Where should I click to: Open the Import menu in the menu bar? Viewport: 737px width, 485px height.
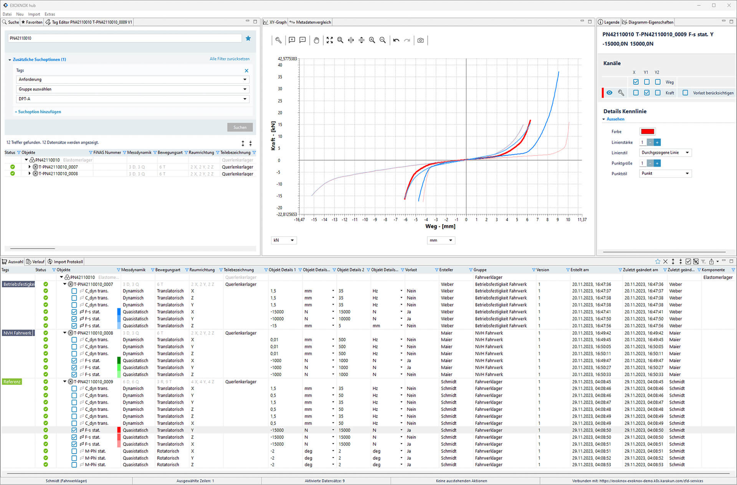pyautogui.click(x=34, y=14)
